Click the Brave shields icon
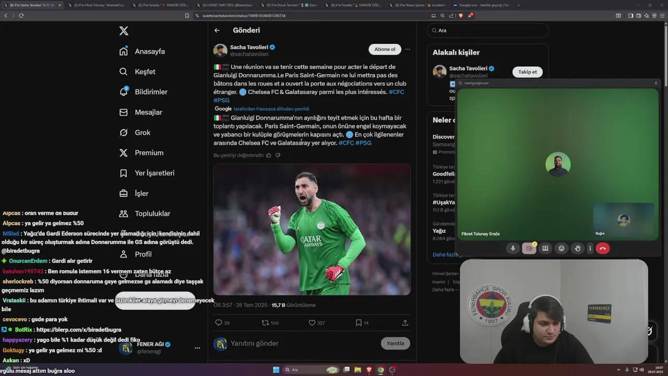The image size is (668, 376). (x=461, y=16)
